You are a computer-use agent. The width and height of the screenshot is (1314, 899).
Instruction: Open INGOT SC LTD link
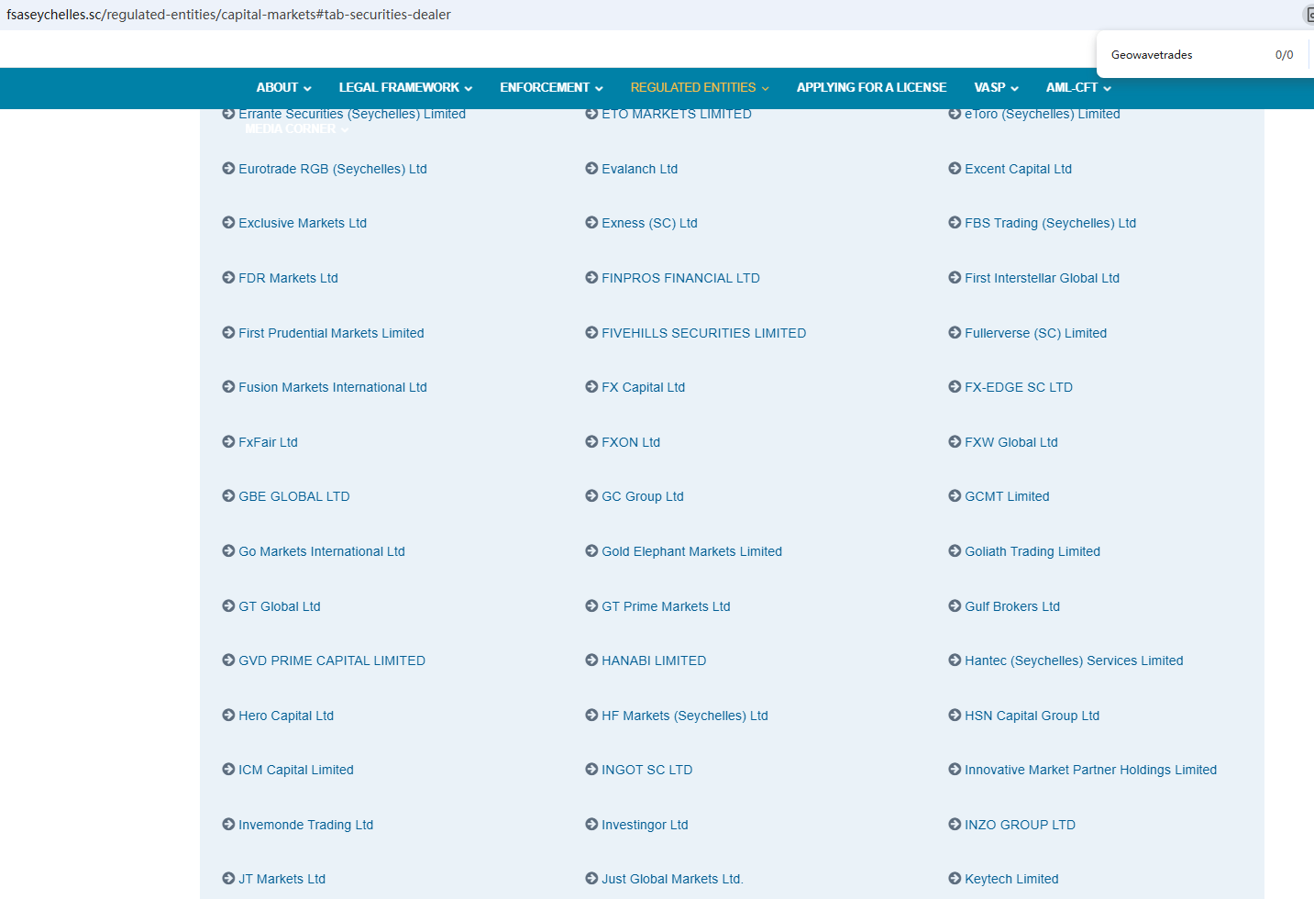pyautogui.click(x=647, y=770)
